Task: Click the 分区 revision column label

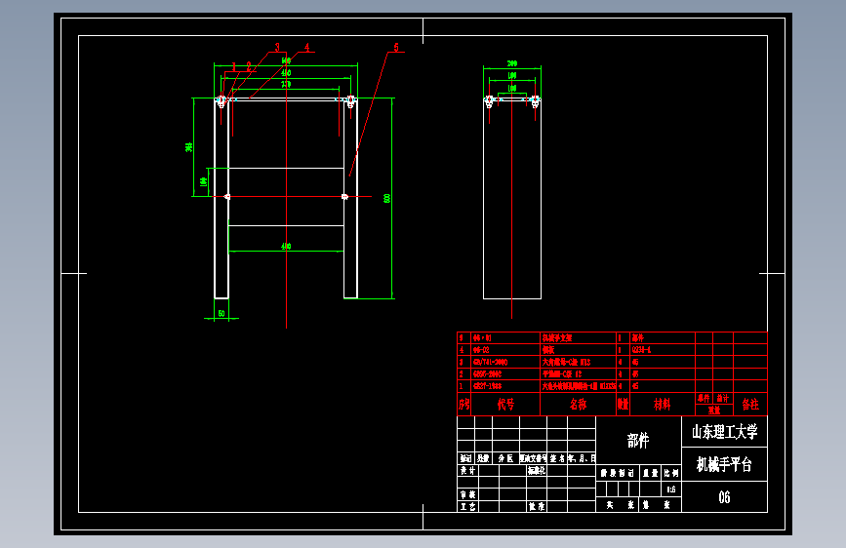Action: pos(505,458)
